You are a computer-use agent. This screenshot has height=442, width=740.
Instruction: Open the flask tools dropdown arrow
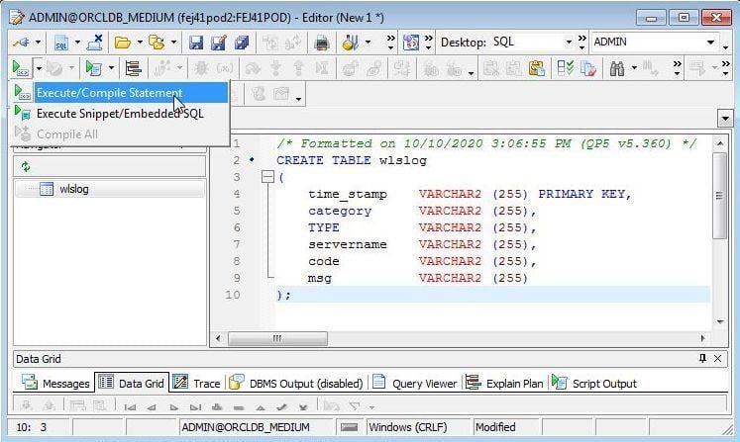pyautogui.click(x=368, y=43)
